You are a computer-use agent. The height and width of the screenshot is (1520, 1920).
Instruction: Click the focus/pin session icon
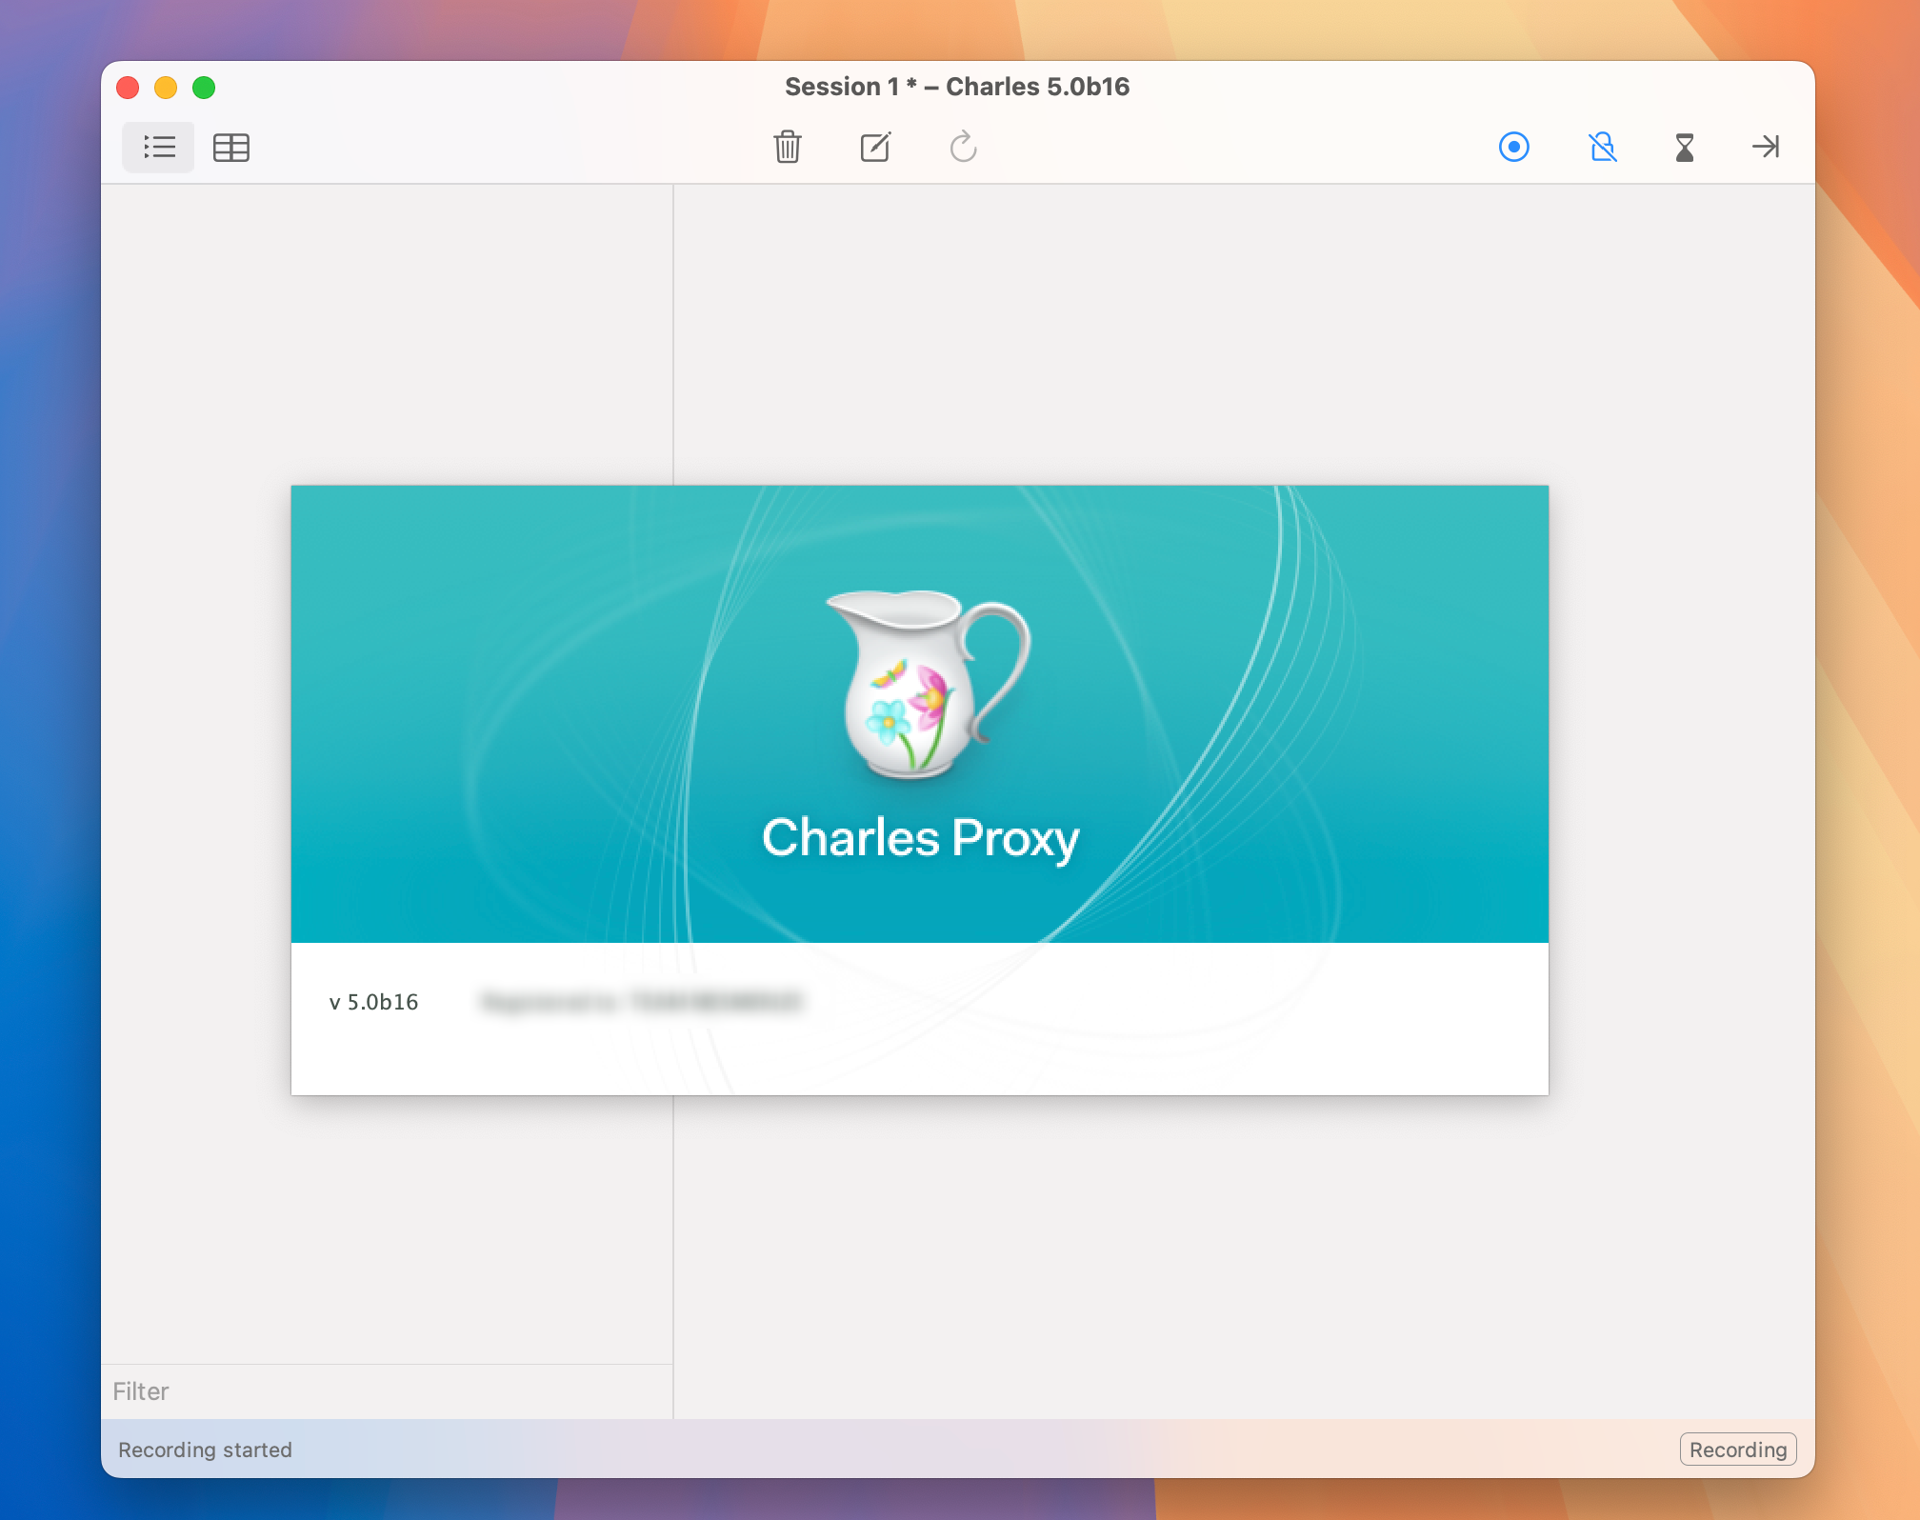[1768, 147]
